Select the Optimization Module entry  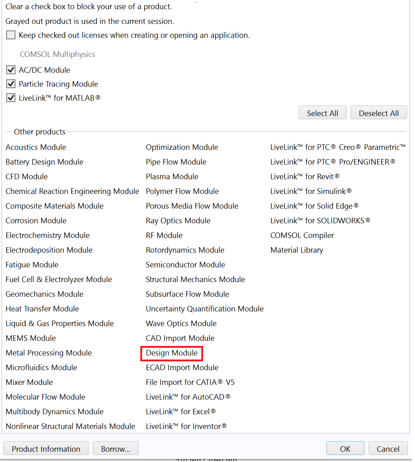[x=182, y=147]
